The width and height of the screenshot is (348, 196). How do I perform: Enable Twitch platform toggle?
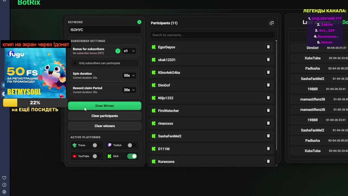[132, 145]
